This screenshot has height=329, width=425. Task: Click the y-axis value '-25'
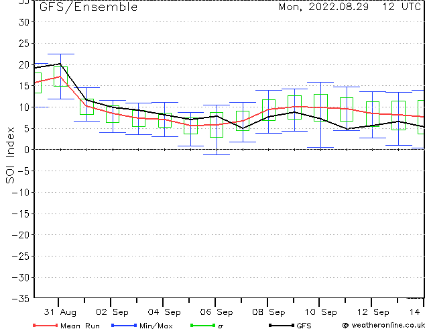pos(21,256)
